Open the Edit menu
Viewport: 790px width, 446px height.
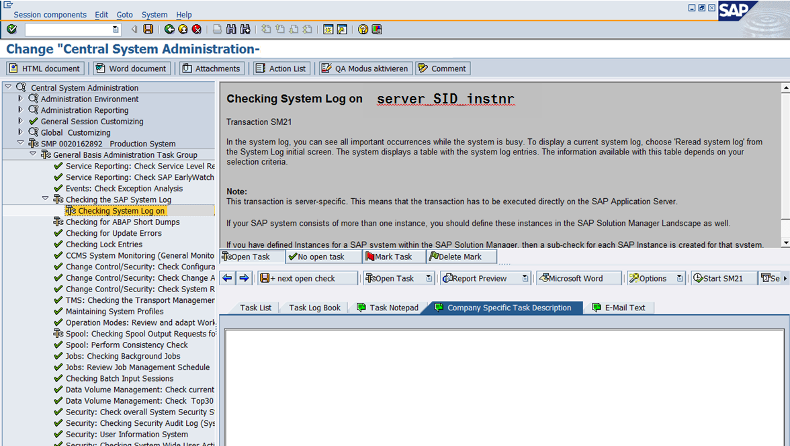click(101, 15)
